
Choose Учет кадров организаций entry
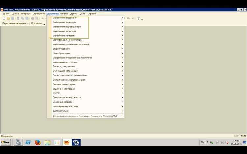pos(85,71)
